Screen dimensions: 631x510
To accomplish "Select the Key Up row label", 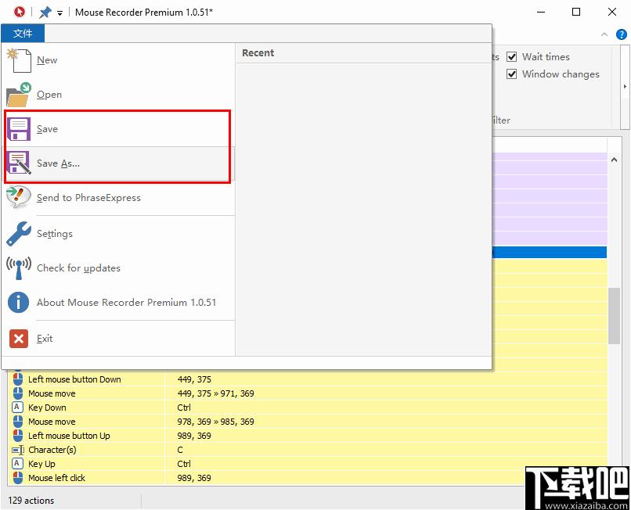I will click(x=41, y=464).
